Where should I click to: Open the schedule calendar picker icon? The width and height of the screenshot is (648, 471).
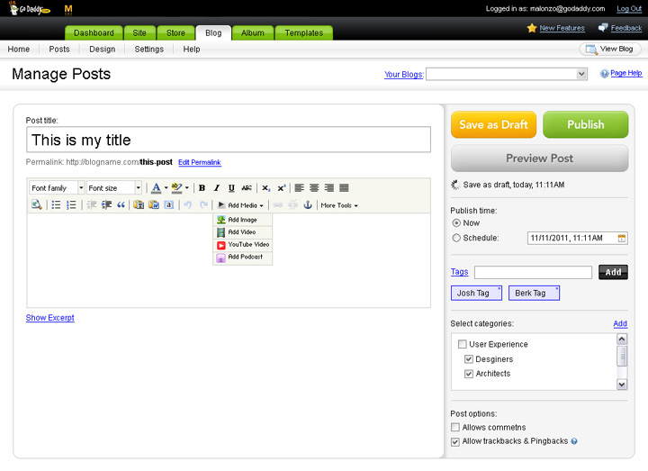point(621,239)
